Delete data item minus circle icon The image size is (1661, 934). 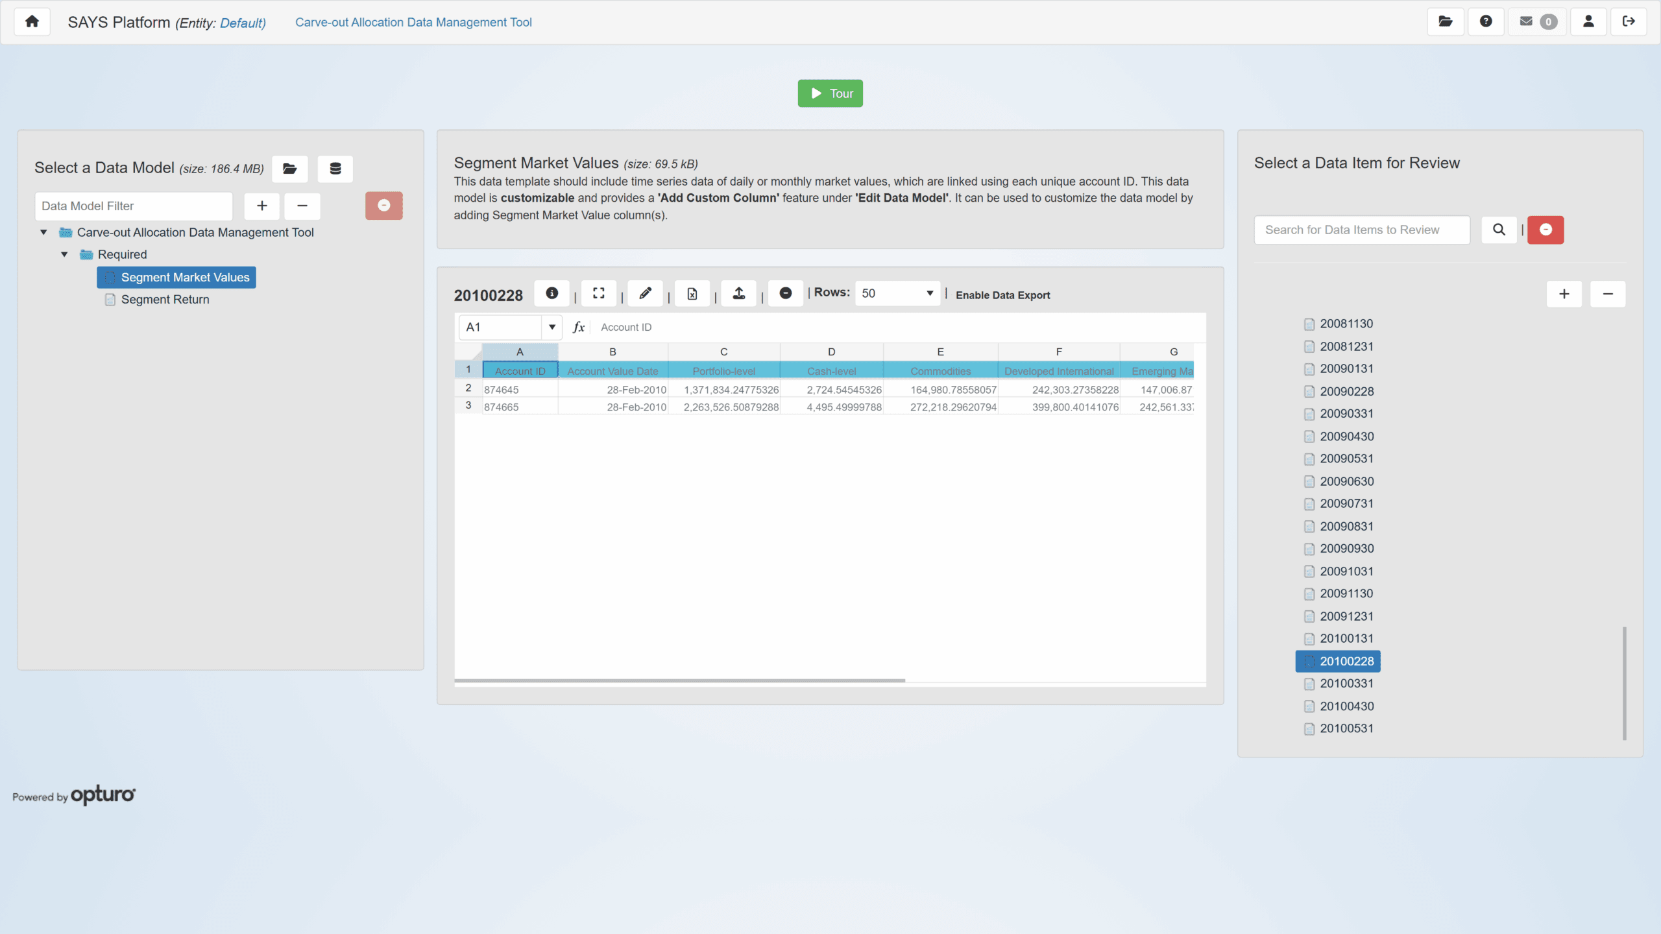786,293
